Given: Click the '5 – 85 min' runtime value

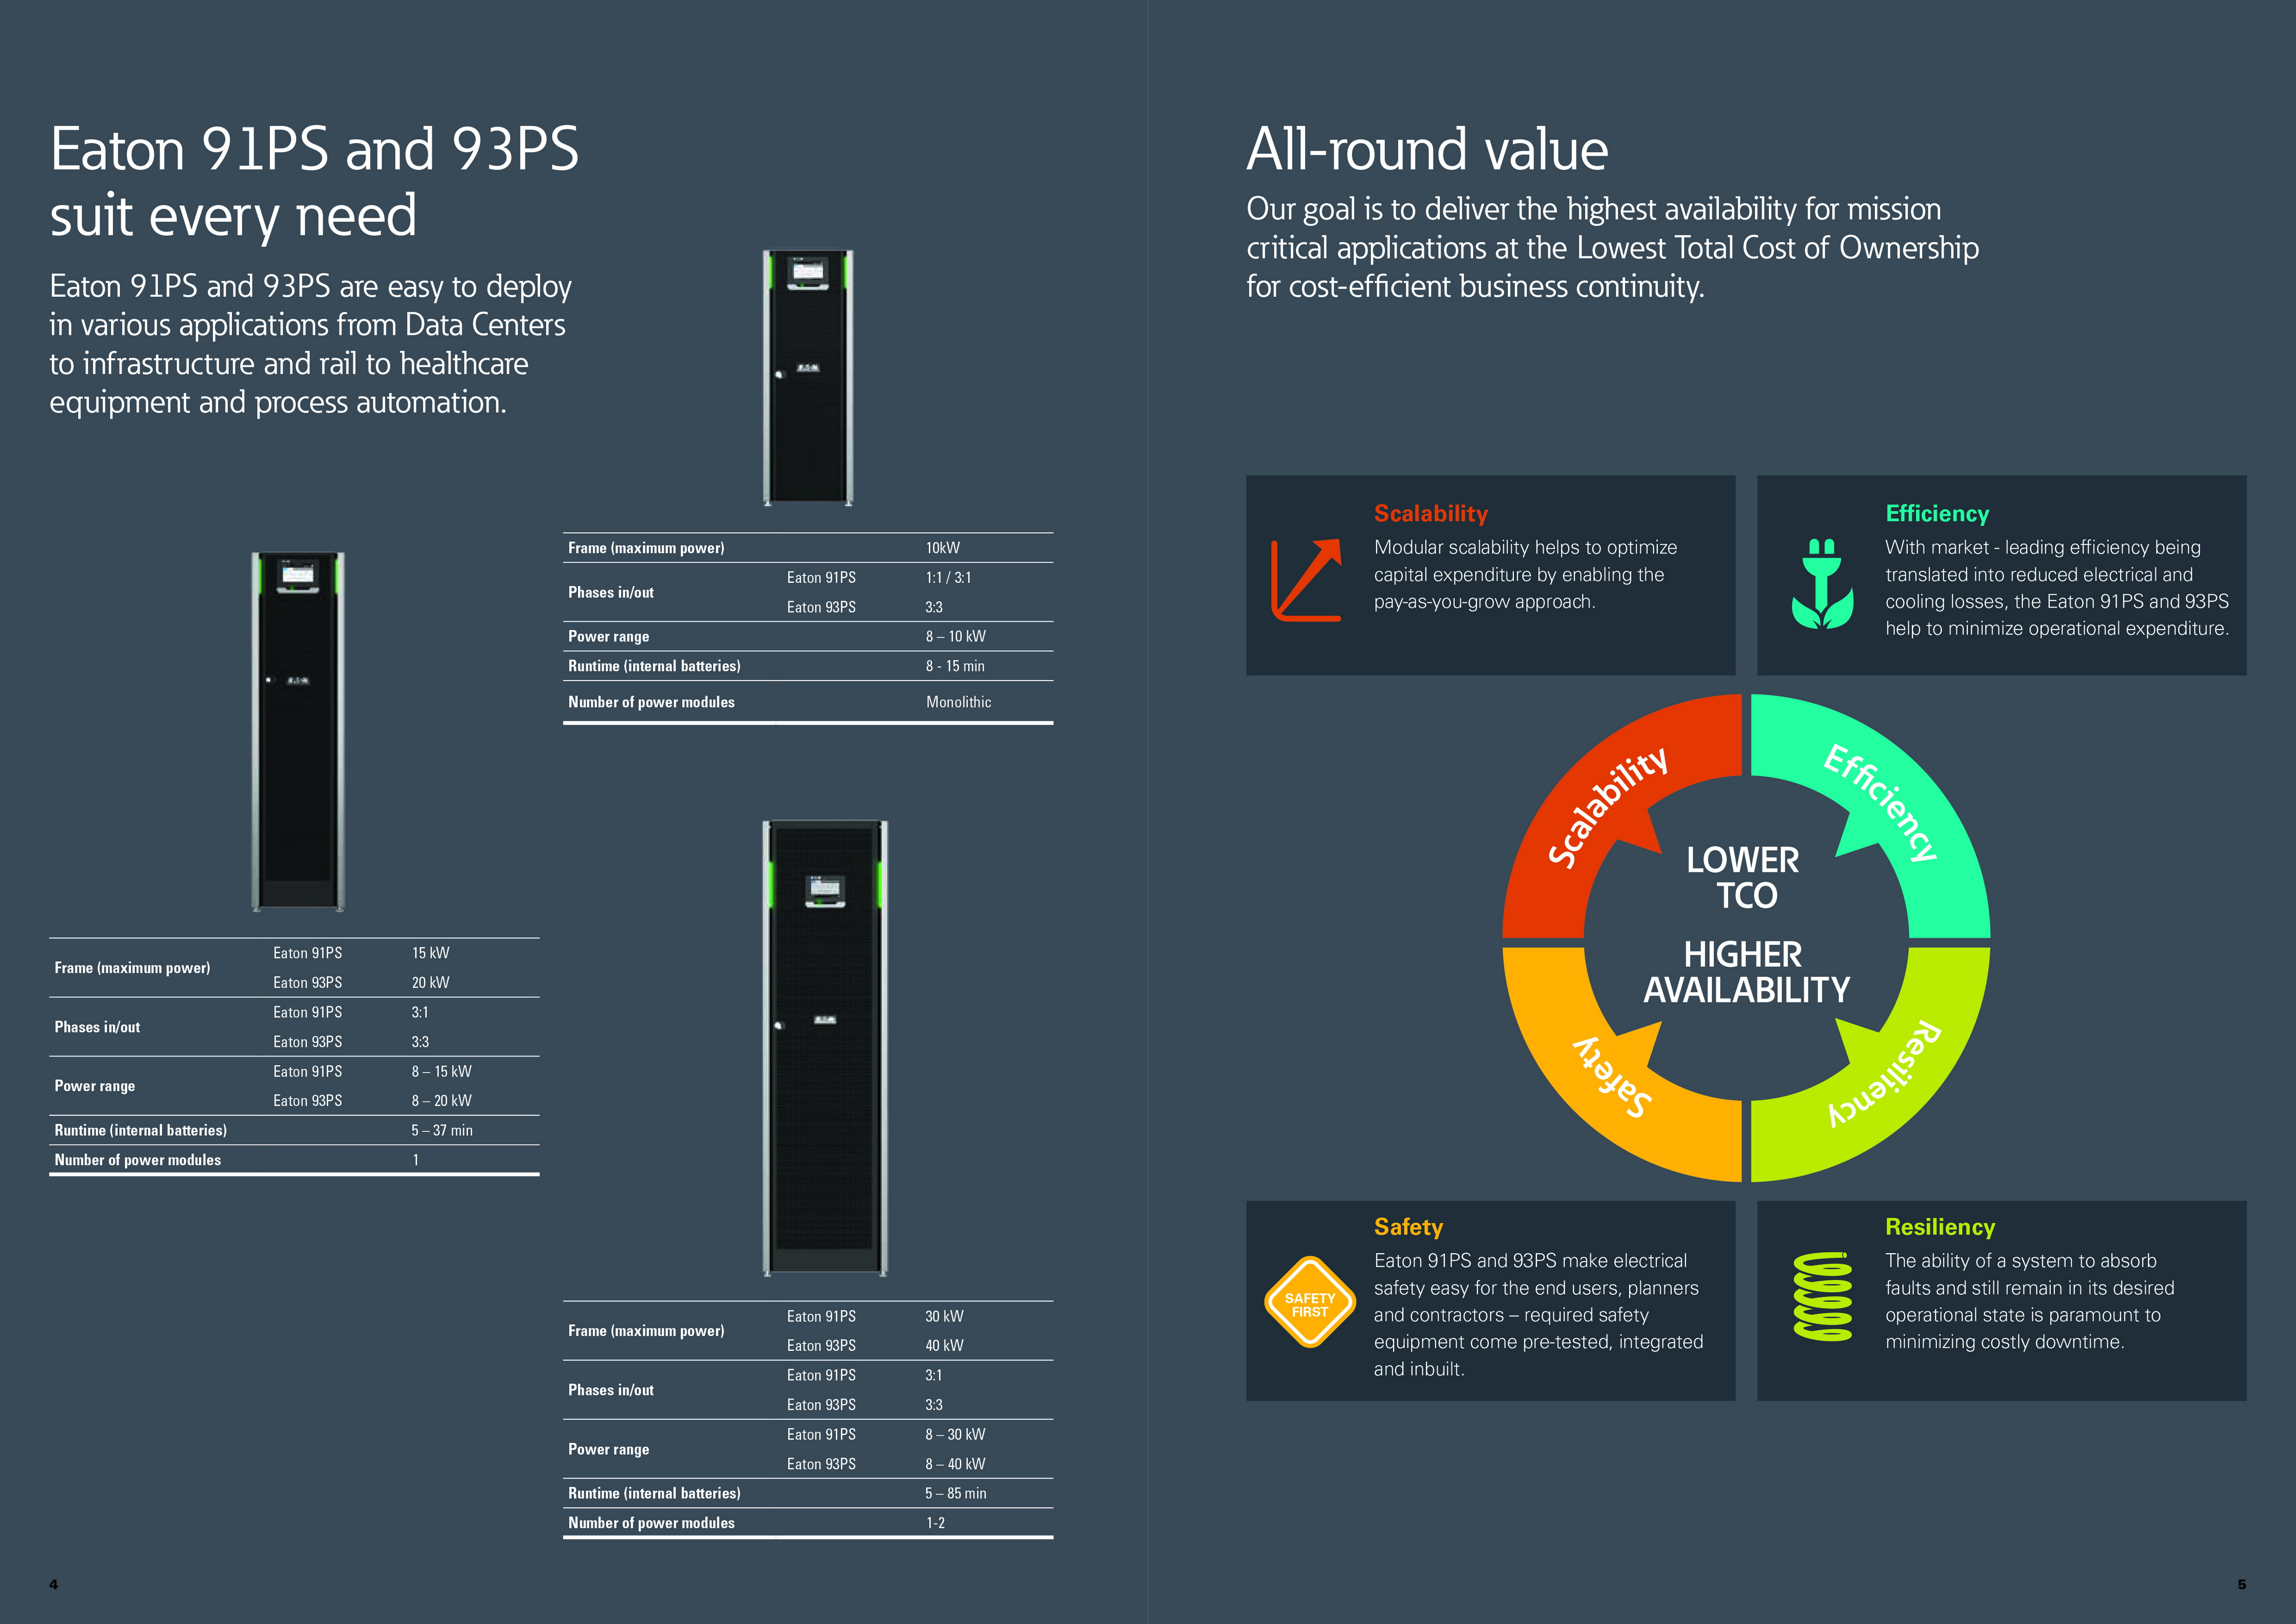Looking at the screenshot, I should point(955,1494).
